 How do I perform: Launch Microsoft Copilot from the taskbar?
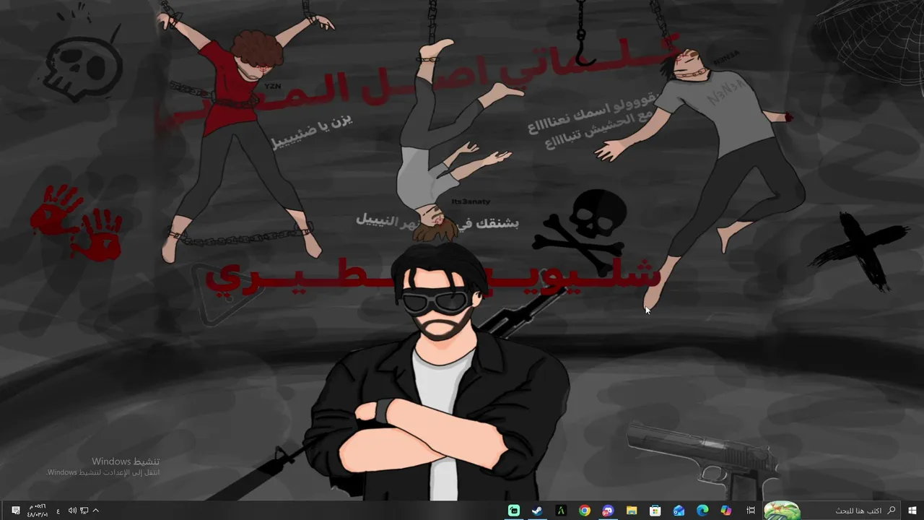click(726, 511)
